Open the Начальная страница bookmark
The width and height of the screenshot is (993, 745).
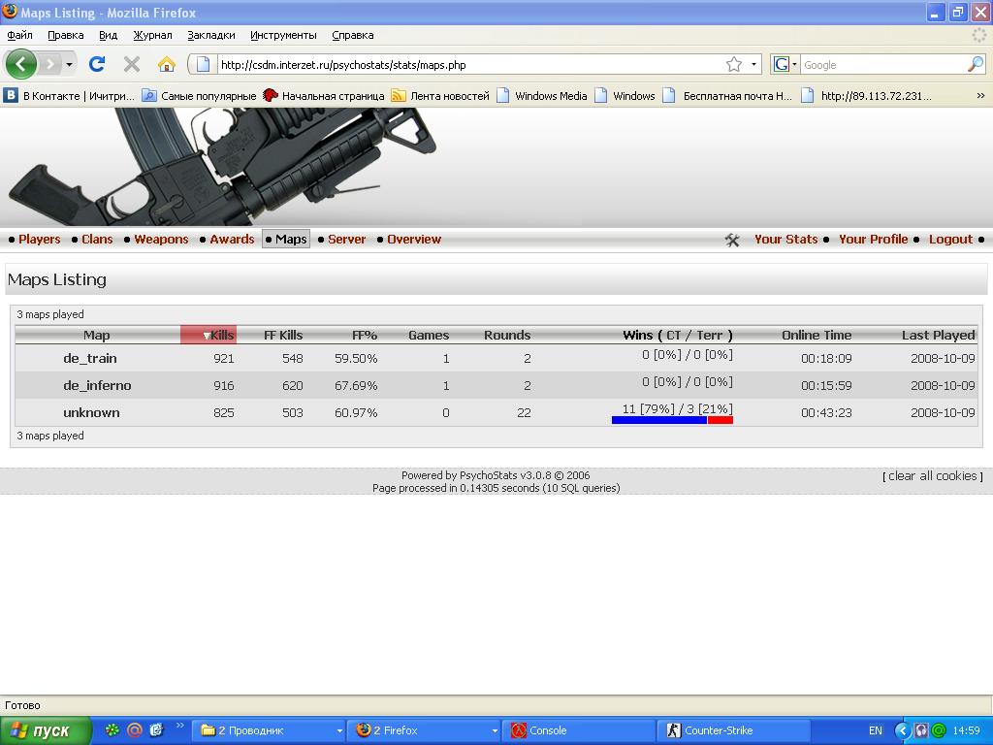(x=324, y=96)
